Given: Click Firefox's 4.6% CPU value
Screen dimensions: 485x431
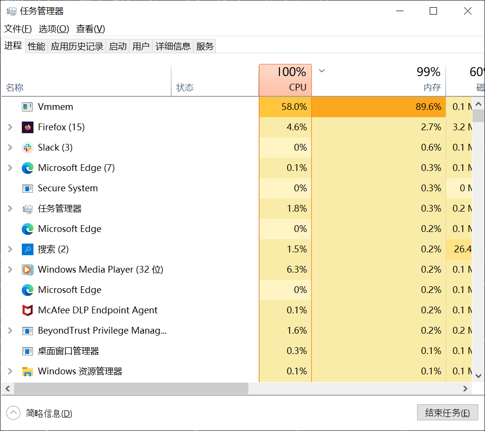Looking at the screenshot, I should (297, 127).
